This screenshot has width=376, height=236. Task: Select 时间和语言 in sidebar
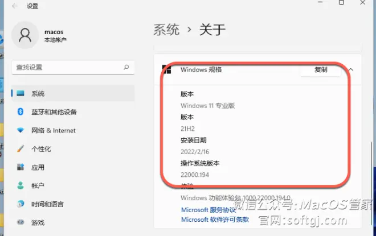[x=73, y=204]
